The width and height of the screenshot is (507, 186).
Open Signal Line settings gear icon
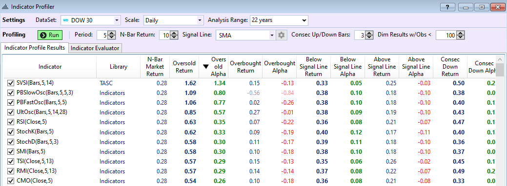(281, 35)
